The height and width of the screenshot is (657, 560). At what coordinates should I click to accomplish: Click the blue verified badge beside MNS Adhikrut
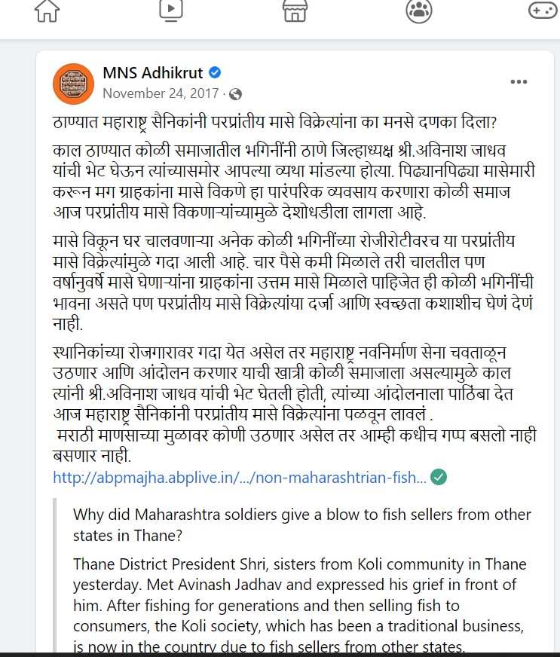click(x=216, y=73)
